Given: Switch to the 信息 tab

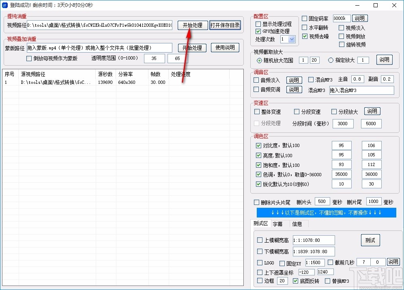Looking at the screenshot, I should [x=297, y=224].
